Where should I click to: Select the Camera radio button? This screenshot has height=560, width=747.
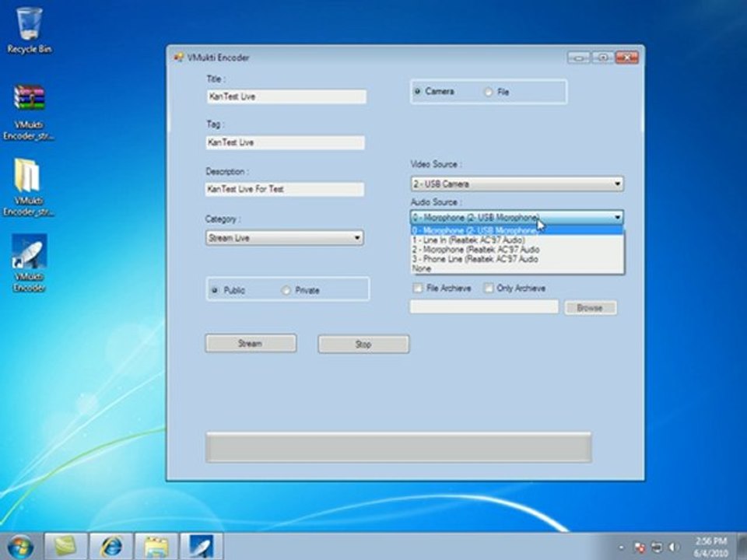click(x=417, y=91)
